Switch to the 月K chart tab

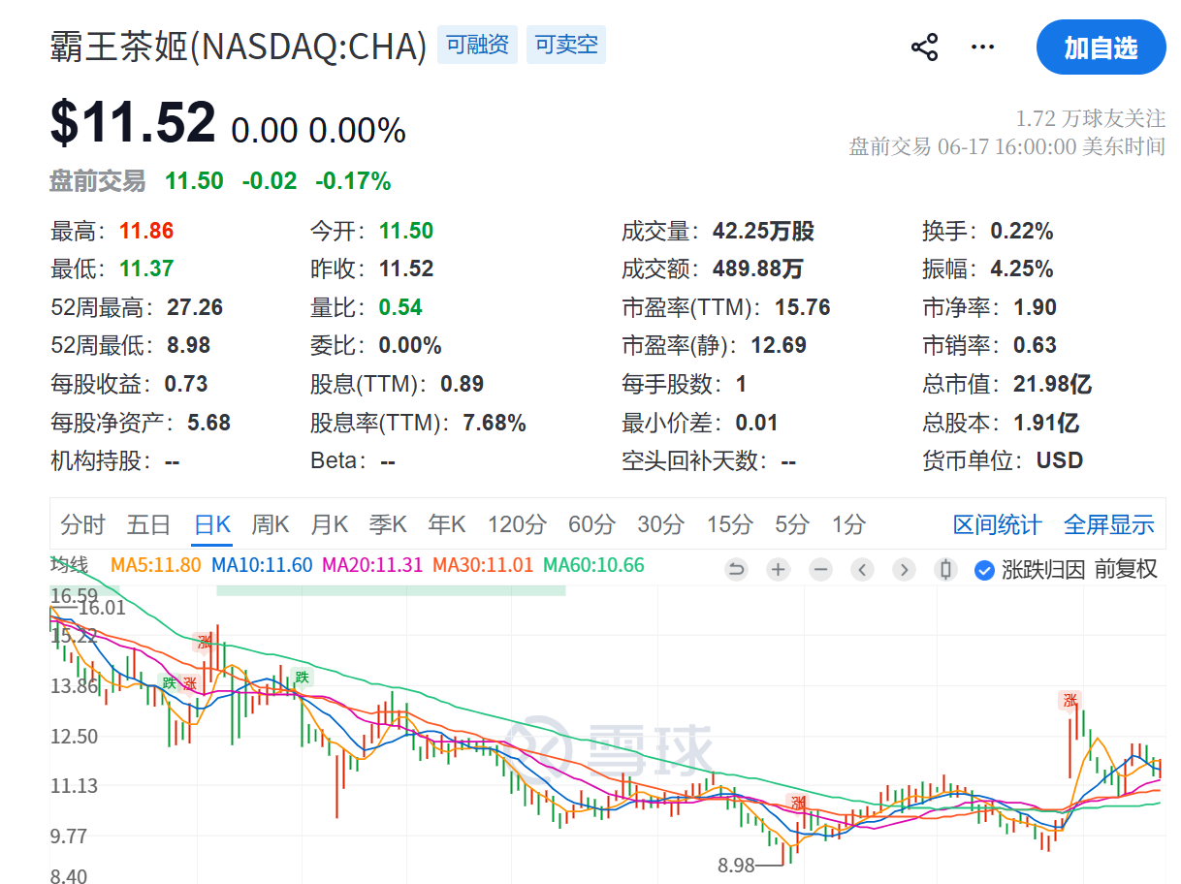pos(329,524)
